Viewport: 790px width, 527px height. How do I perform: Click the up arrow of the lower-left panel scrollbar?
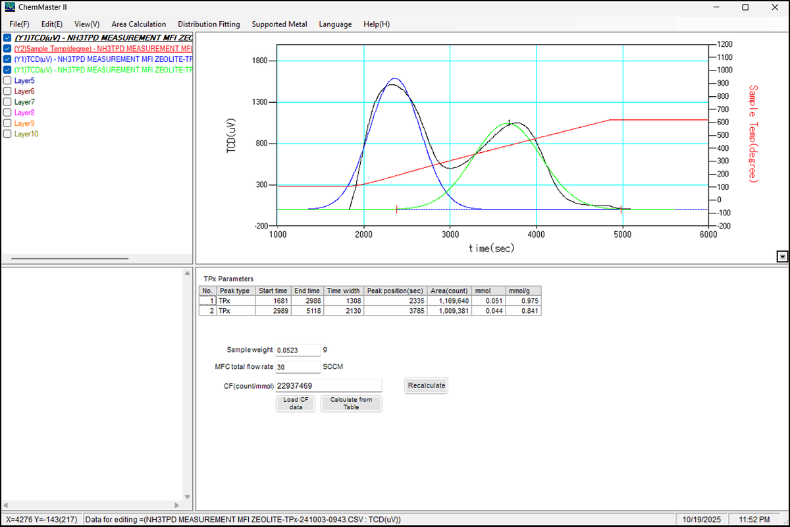187,272
